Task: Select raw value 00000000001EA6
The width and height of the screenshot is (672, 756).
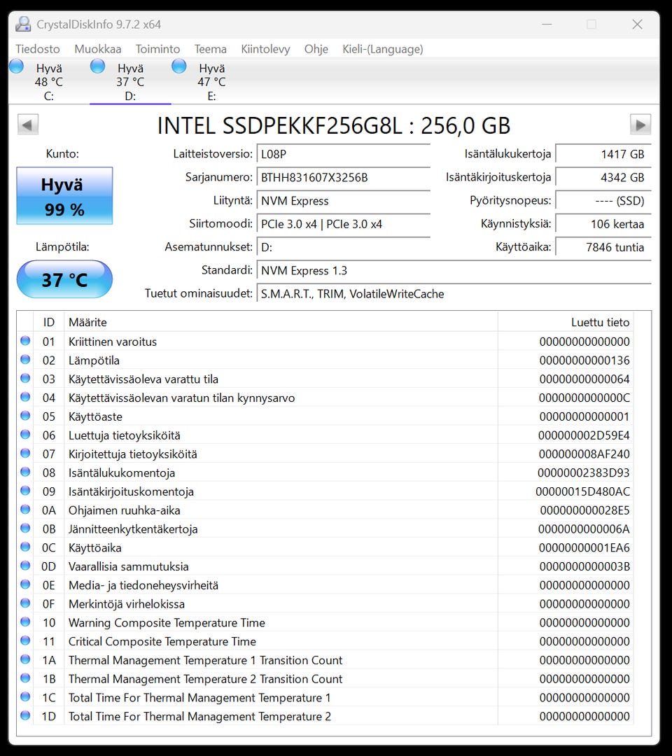Action: click(x=584, y=547)
